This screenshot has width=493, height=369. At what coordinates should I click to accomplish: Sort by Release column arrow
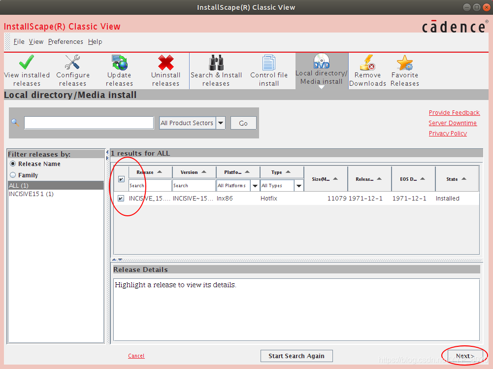(x=160, y=172)
